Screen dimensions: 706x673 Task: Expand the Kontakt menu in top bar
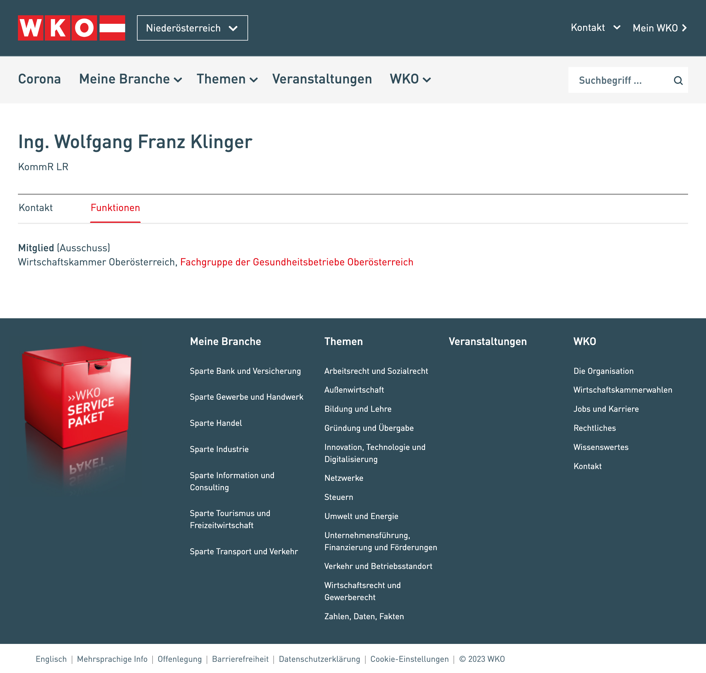(595, 28)
